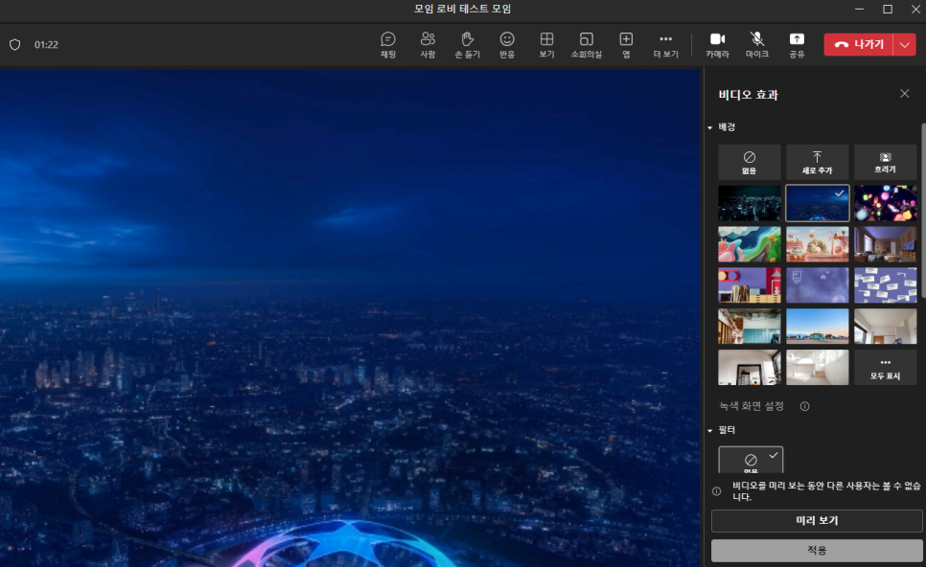Share content with 공유 button
The image size is (926, 567).
pos(797,45)
